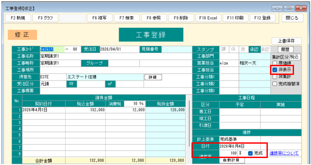Click the 課 stamp box

224,49
